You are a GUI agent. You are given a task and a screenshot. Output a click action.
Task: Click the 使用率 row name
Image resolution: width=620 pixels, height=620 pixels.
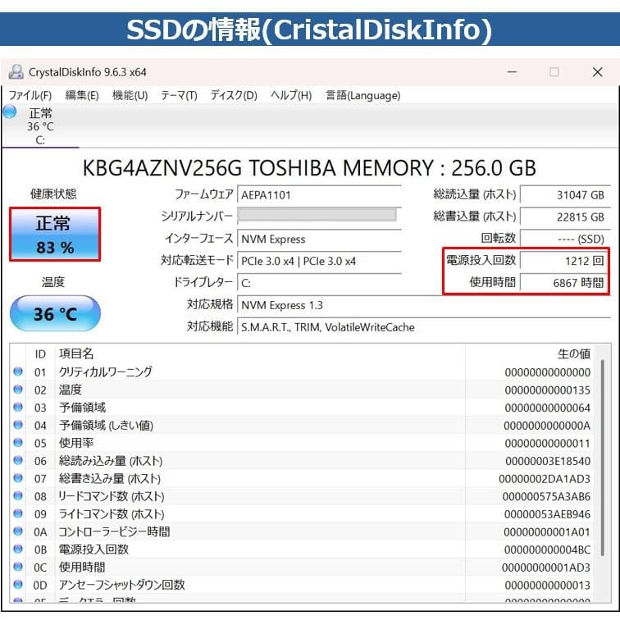click(76, 443)
